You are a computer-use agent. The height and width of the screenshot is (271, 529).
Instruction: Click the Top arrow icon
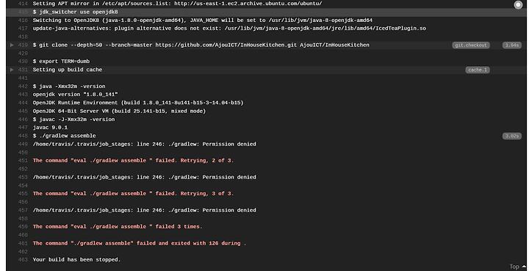tap(524, 267)
